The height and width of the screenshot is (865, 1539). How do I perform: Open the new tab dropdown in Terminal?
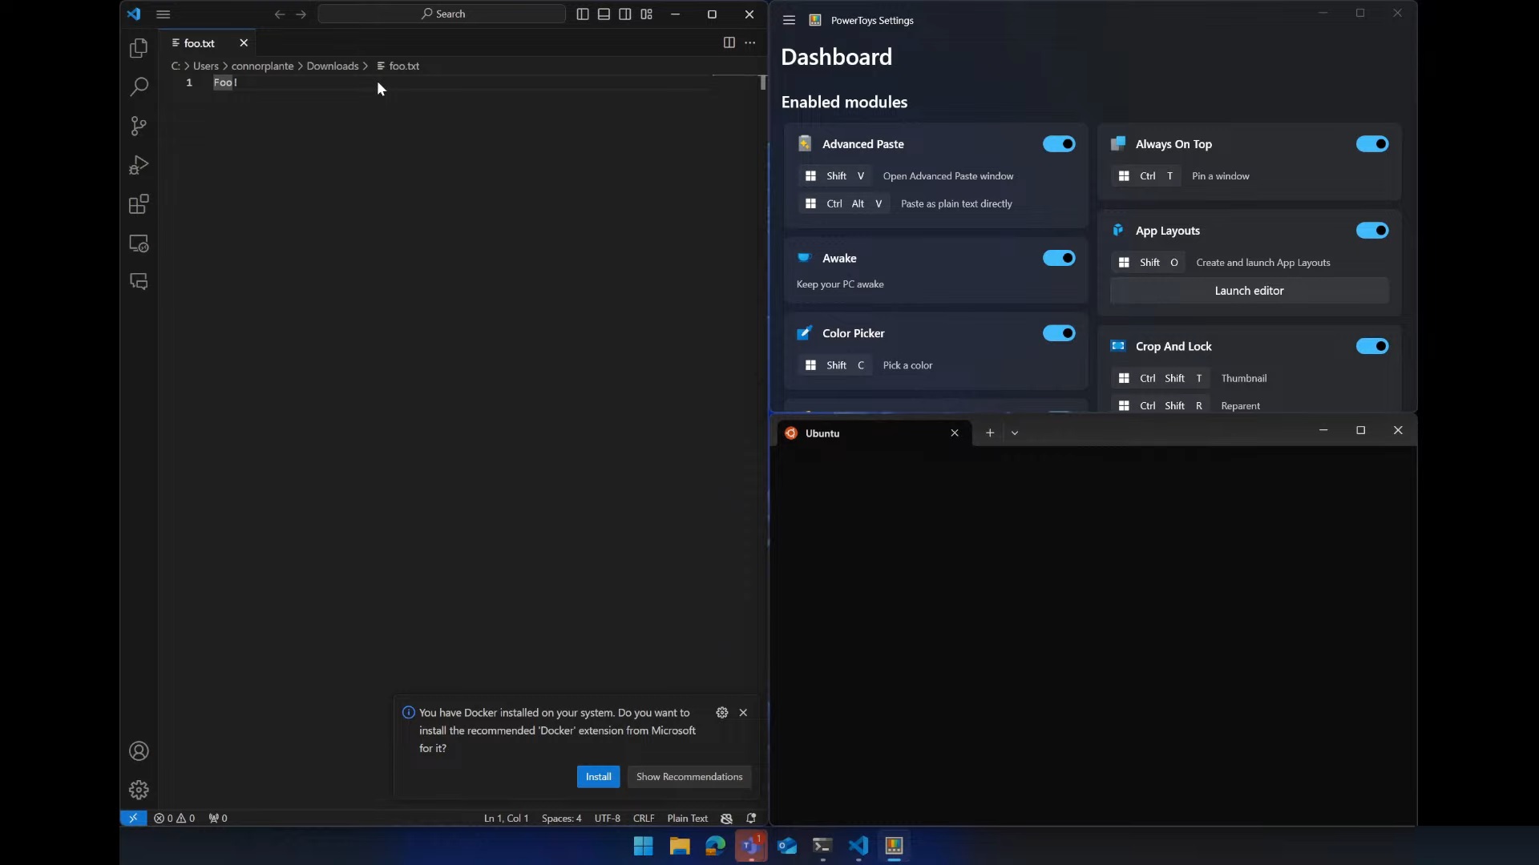tap(1015, 433)
